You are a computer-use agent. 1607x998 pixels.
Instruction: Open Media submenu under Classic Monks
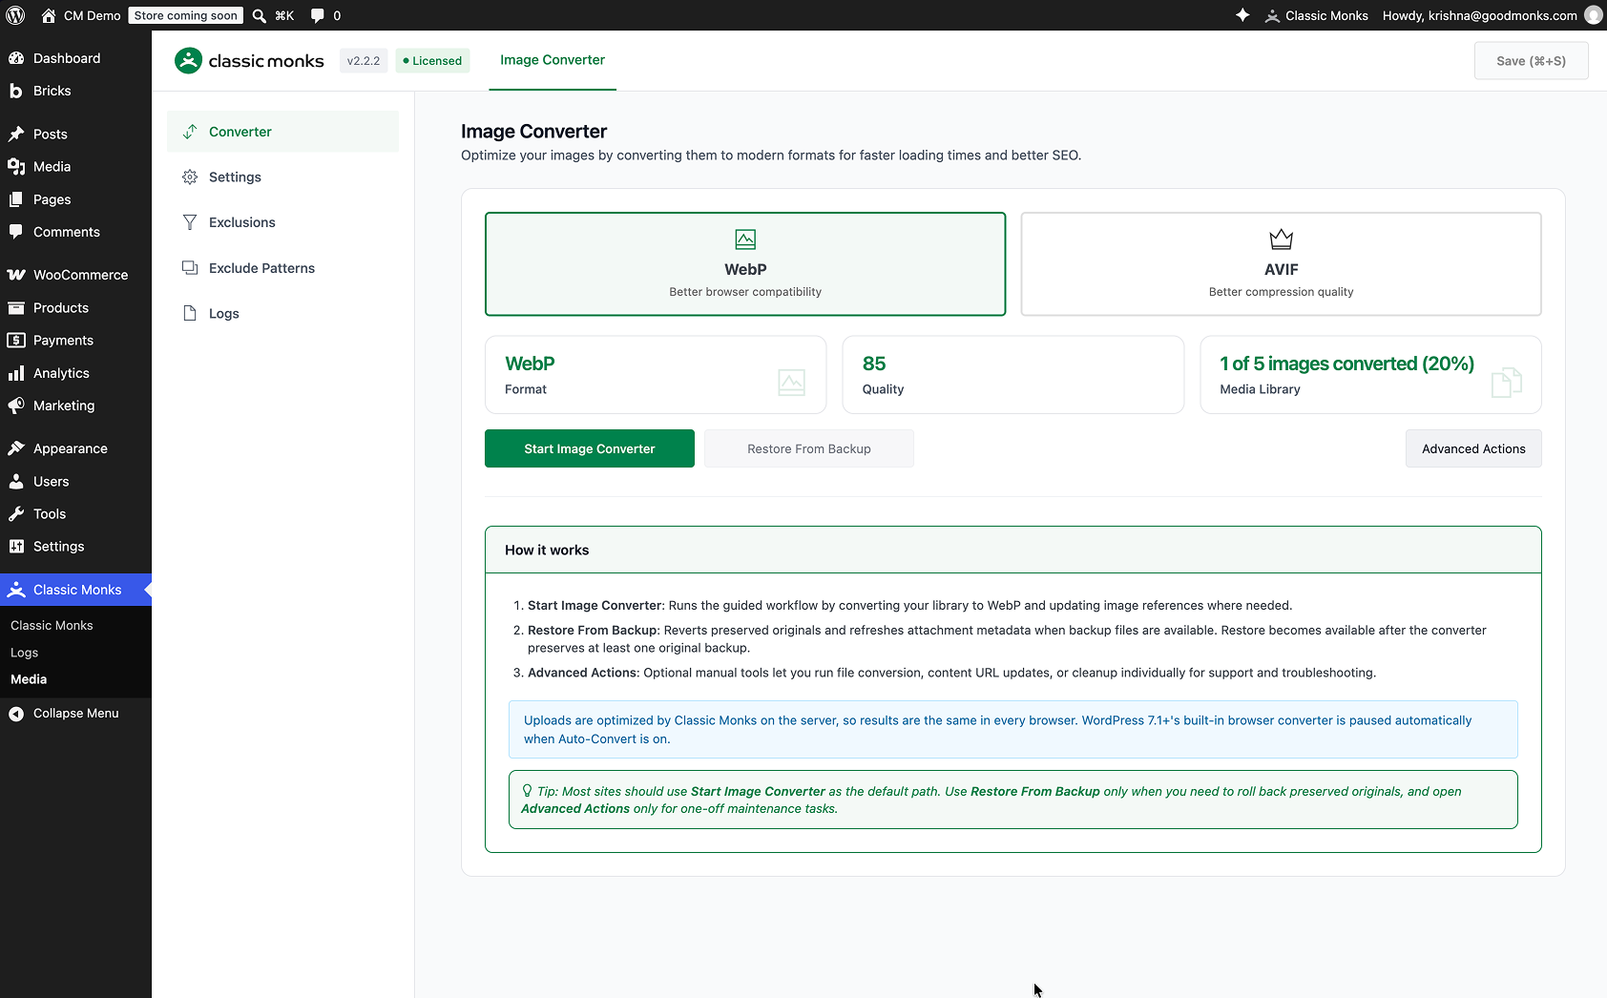click(x=29, y=679)
